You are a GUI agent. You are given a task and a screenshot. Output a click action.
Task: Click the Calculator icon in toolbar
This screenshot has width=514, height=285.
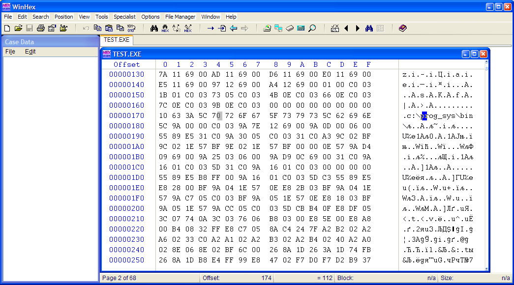[301, 28]
